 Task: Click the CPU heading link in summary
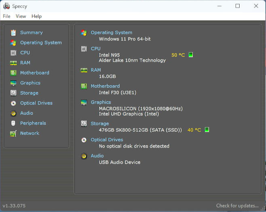click(x=96, y=49)
